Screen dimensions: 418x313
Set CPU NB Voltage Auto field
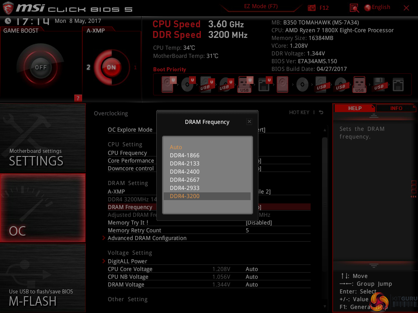(x=251, y=277)
